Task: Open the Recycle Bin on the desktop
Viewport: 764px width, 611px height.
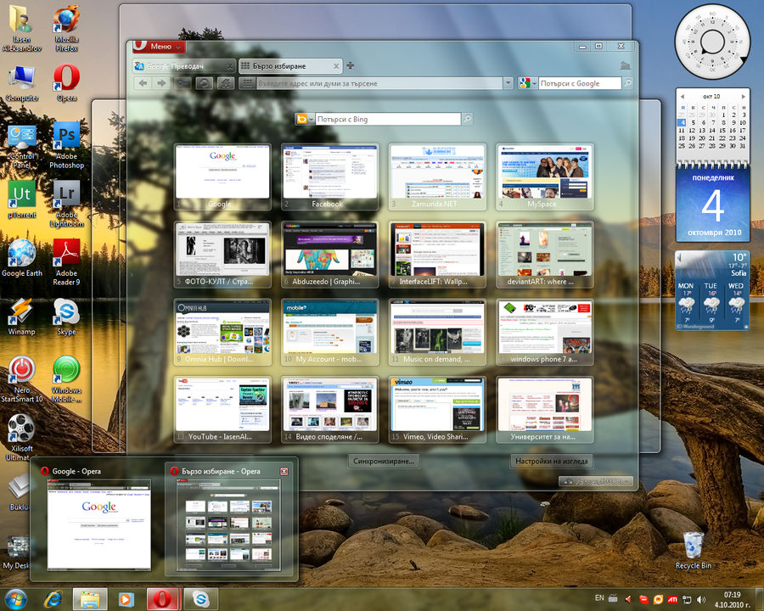Action: 693,551
